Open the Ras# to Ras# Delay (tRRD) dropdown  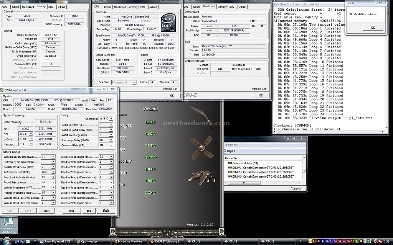[x=48, y=167]
